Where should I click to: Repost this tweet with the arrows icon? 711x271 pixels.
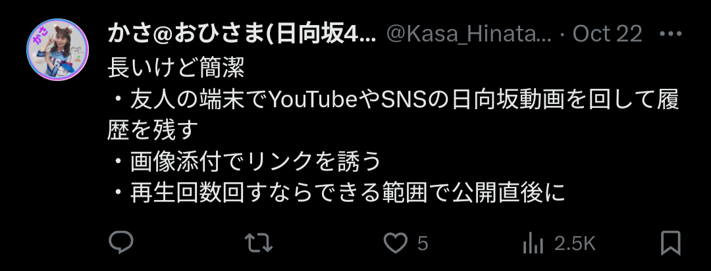[259, 243]
